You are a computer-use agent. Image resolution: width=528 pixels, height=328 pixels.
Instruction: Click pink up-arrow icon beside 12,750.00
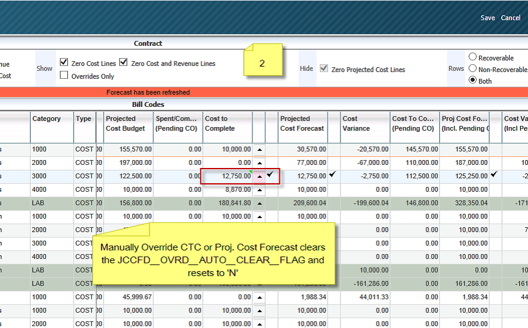(x=259, y=177)
